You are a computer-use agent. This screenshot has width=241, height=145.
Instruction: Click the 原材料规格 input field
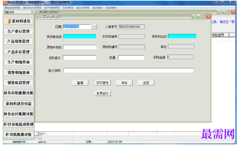pos(80,47)
